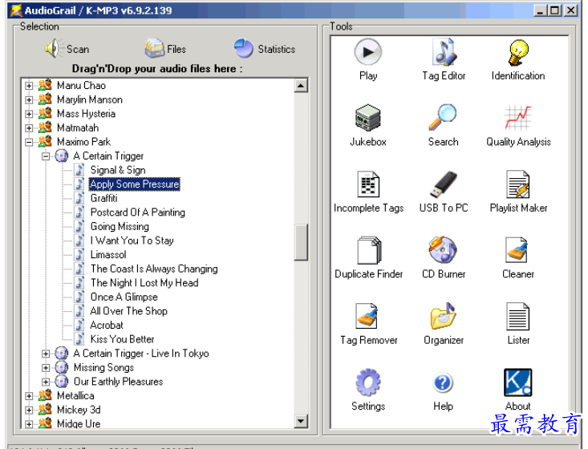Image resolution: width=588 pixels, height=449 pixels.
Task: Open the Playlist Maker tool
Action: 518,192
